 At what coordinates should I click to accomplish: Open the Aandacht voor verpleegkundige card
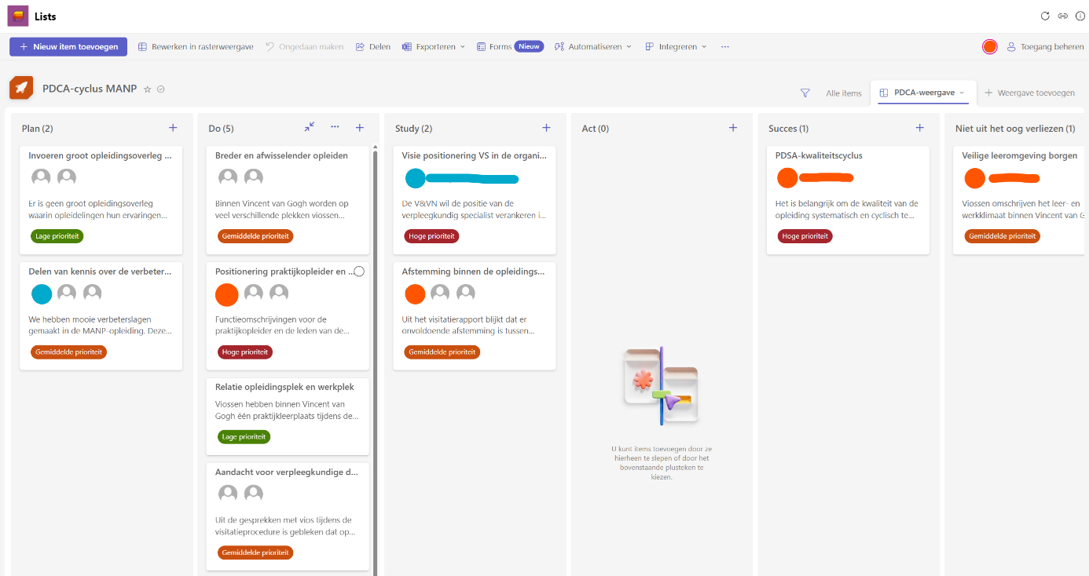coord(288,516)
